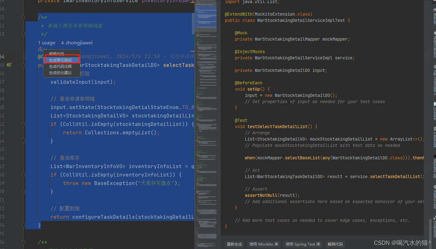Click the // 查询申请单明细 comment
Viewport: 436px width, 249px height.
(x=72, y=99)
